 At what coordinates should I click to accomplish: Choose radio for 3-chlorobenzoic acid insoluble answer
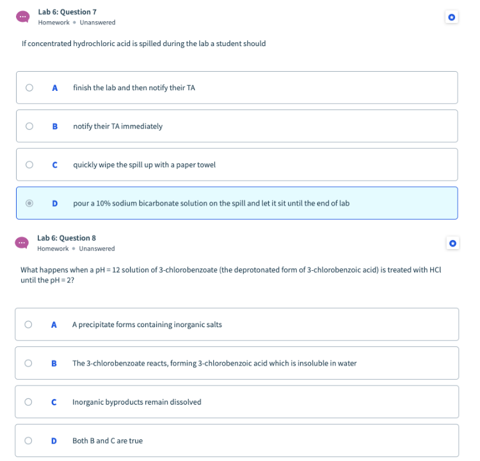[28, 363]
